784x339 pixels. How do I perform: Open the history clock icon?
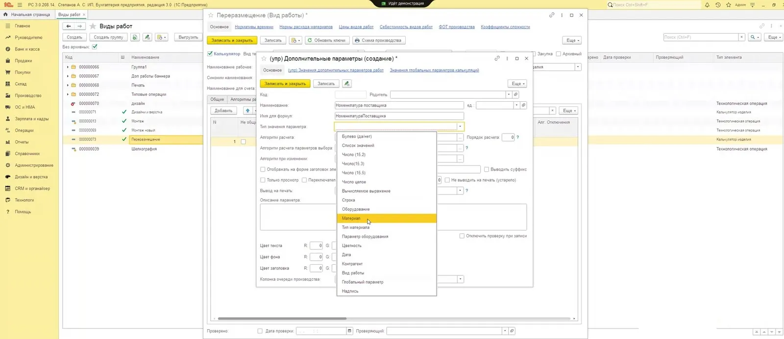718,5
